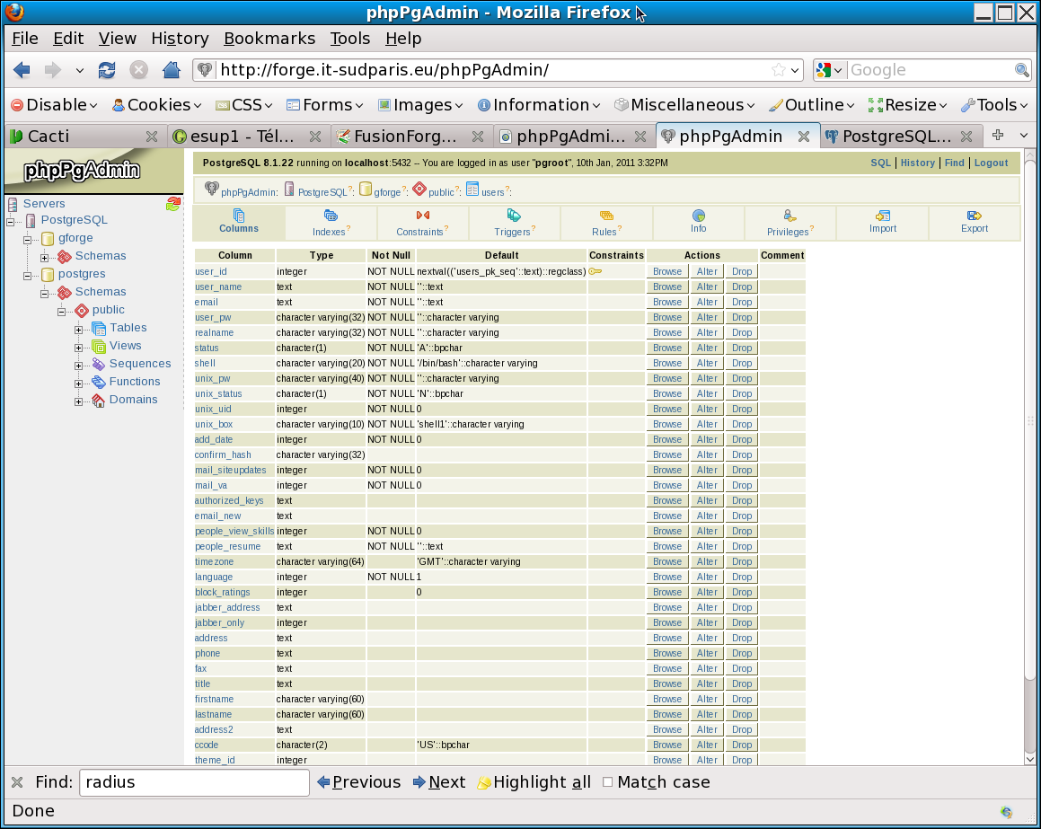Image resolution: width=1041 pixels, height=829 pixels.
Task: Click the refresh icon beside Servers
Action: click(x=173, y=204)
